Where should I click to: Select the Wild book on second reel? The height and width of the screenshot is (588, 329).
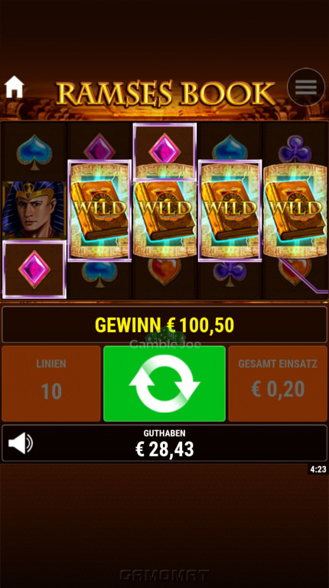pos(99,211)
